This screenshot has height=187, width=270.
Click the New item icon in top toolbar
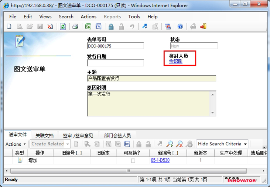click(x=9, y=27)
